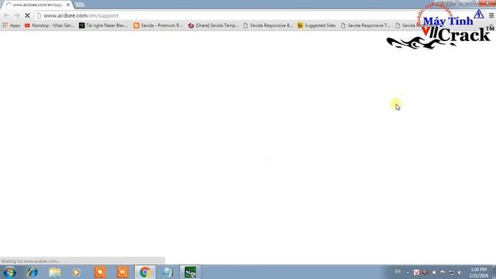Select the www.acdsee.com/en/support tab

37,5
